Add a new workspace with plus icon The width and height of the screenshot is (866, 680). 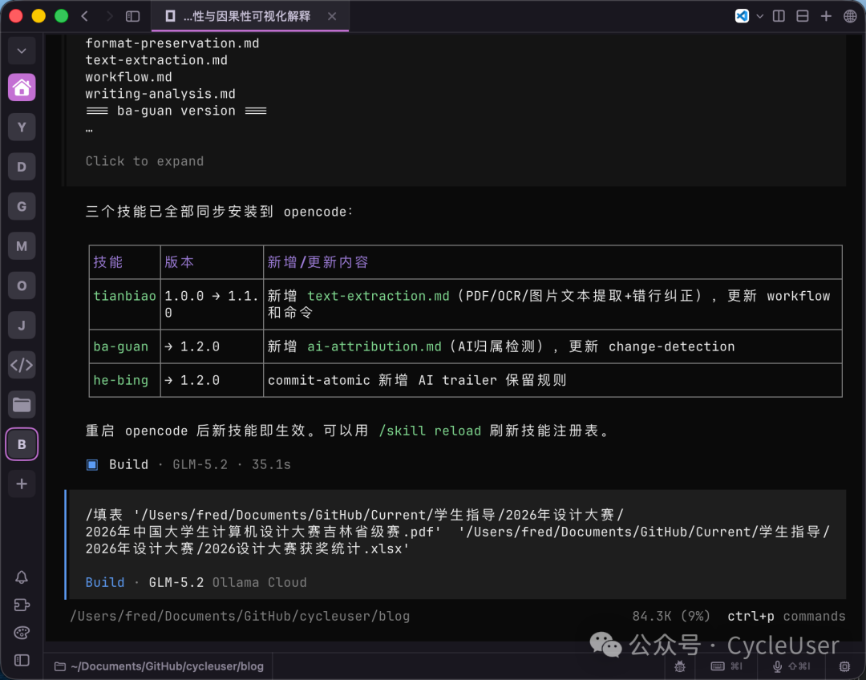(x=22, y=484)
